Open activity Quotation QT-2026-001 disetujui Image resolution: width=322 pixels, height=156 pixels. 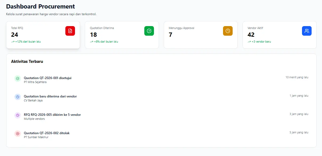pos(48,79)
